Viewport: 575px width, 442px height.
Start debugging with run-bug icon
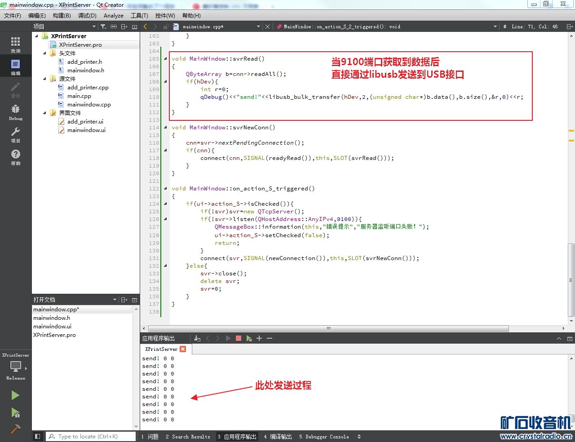pos(15,412)
